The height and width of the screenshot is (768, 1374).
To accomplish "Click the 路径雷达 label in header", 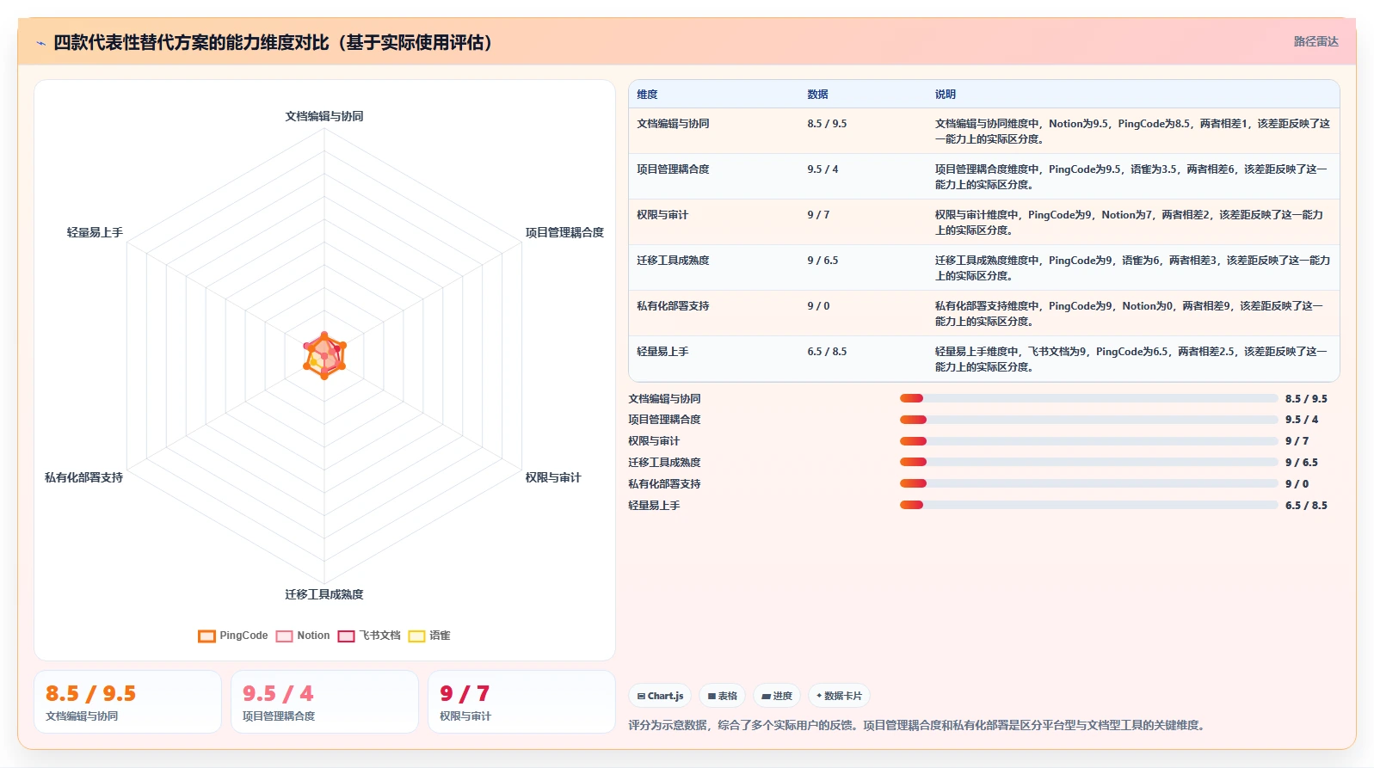I will (1315, 41).
